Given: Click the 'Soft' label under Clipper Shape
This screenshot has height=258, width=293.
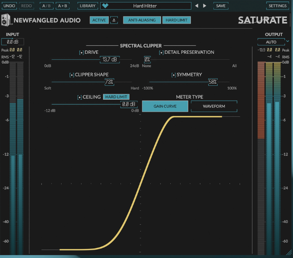Looking at the screenshot, I should [48, 88].
